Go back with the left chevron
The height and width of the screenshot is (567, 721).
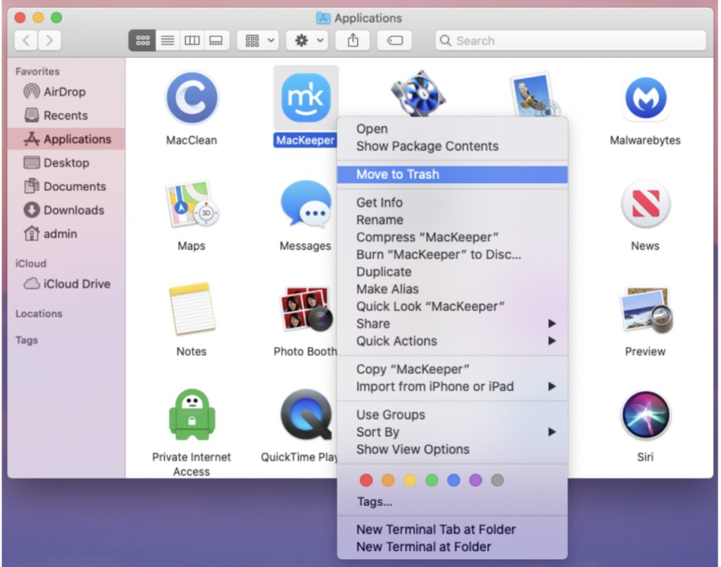pos(26,40)
